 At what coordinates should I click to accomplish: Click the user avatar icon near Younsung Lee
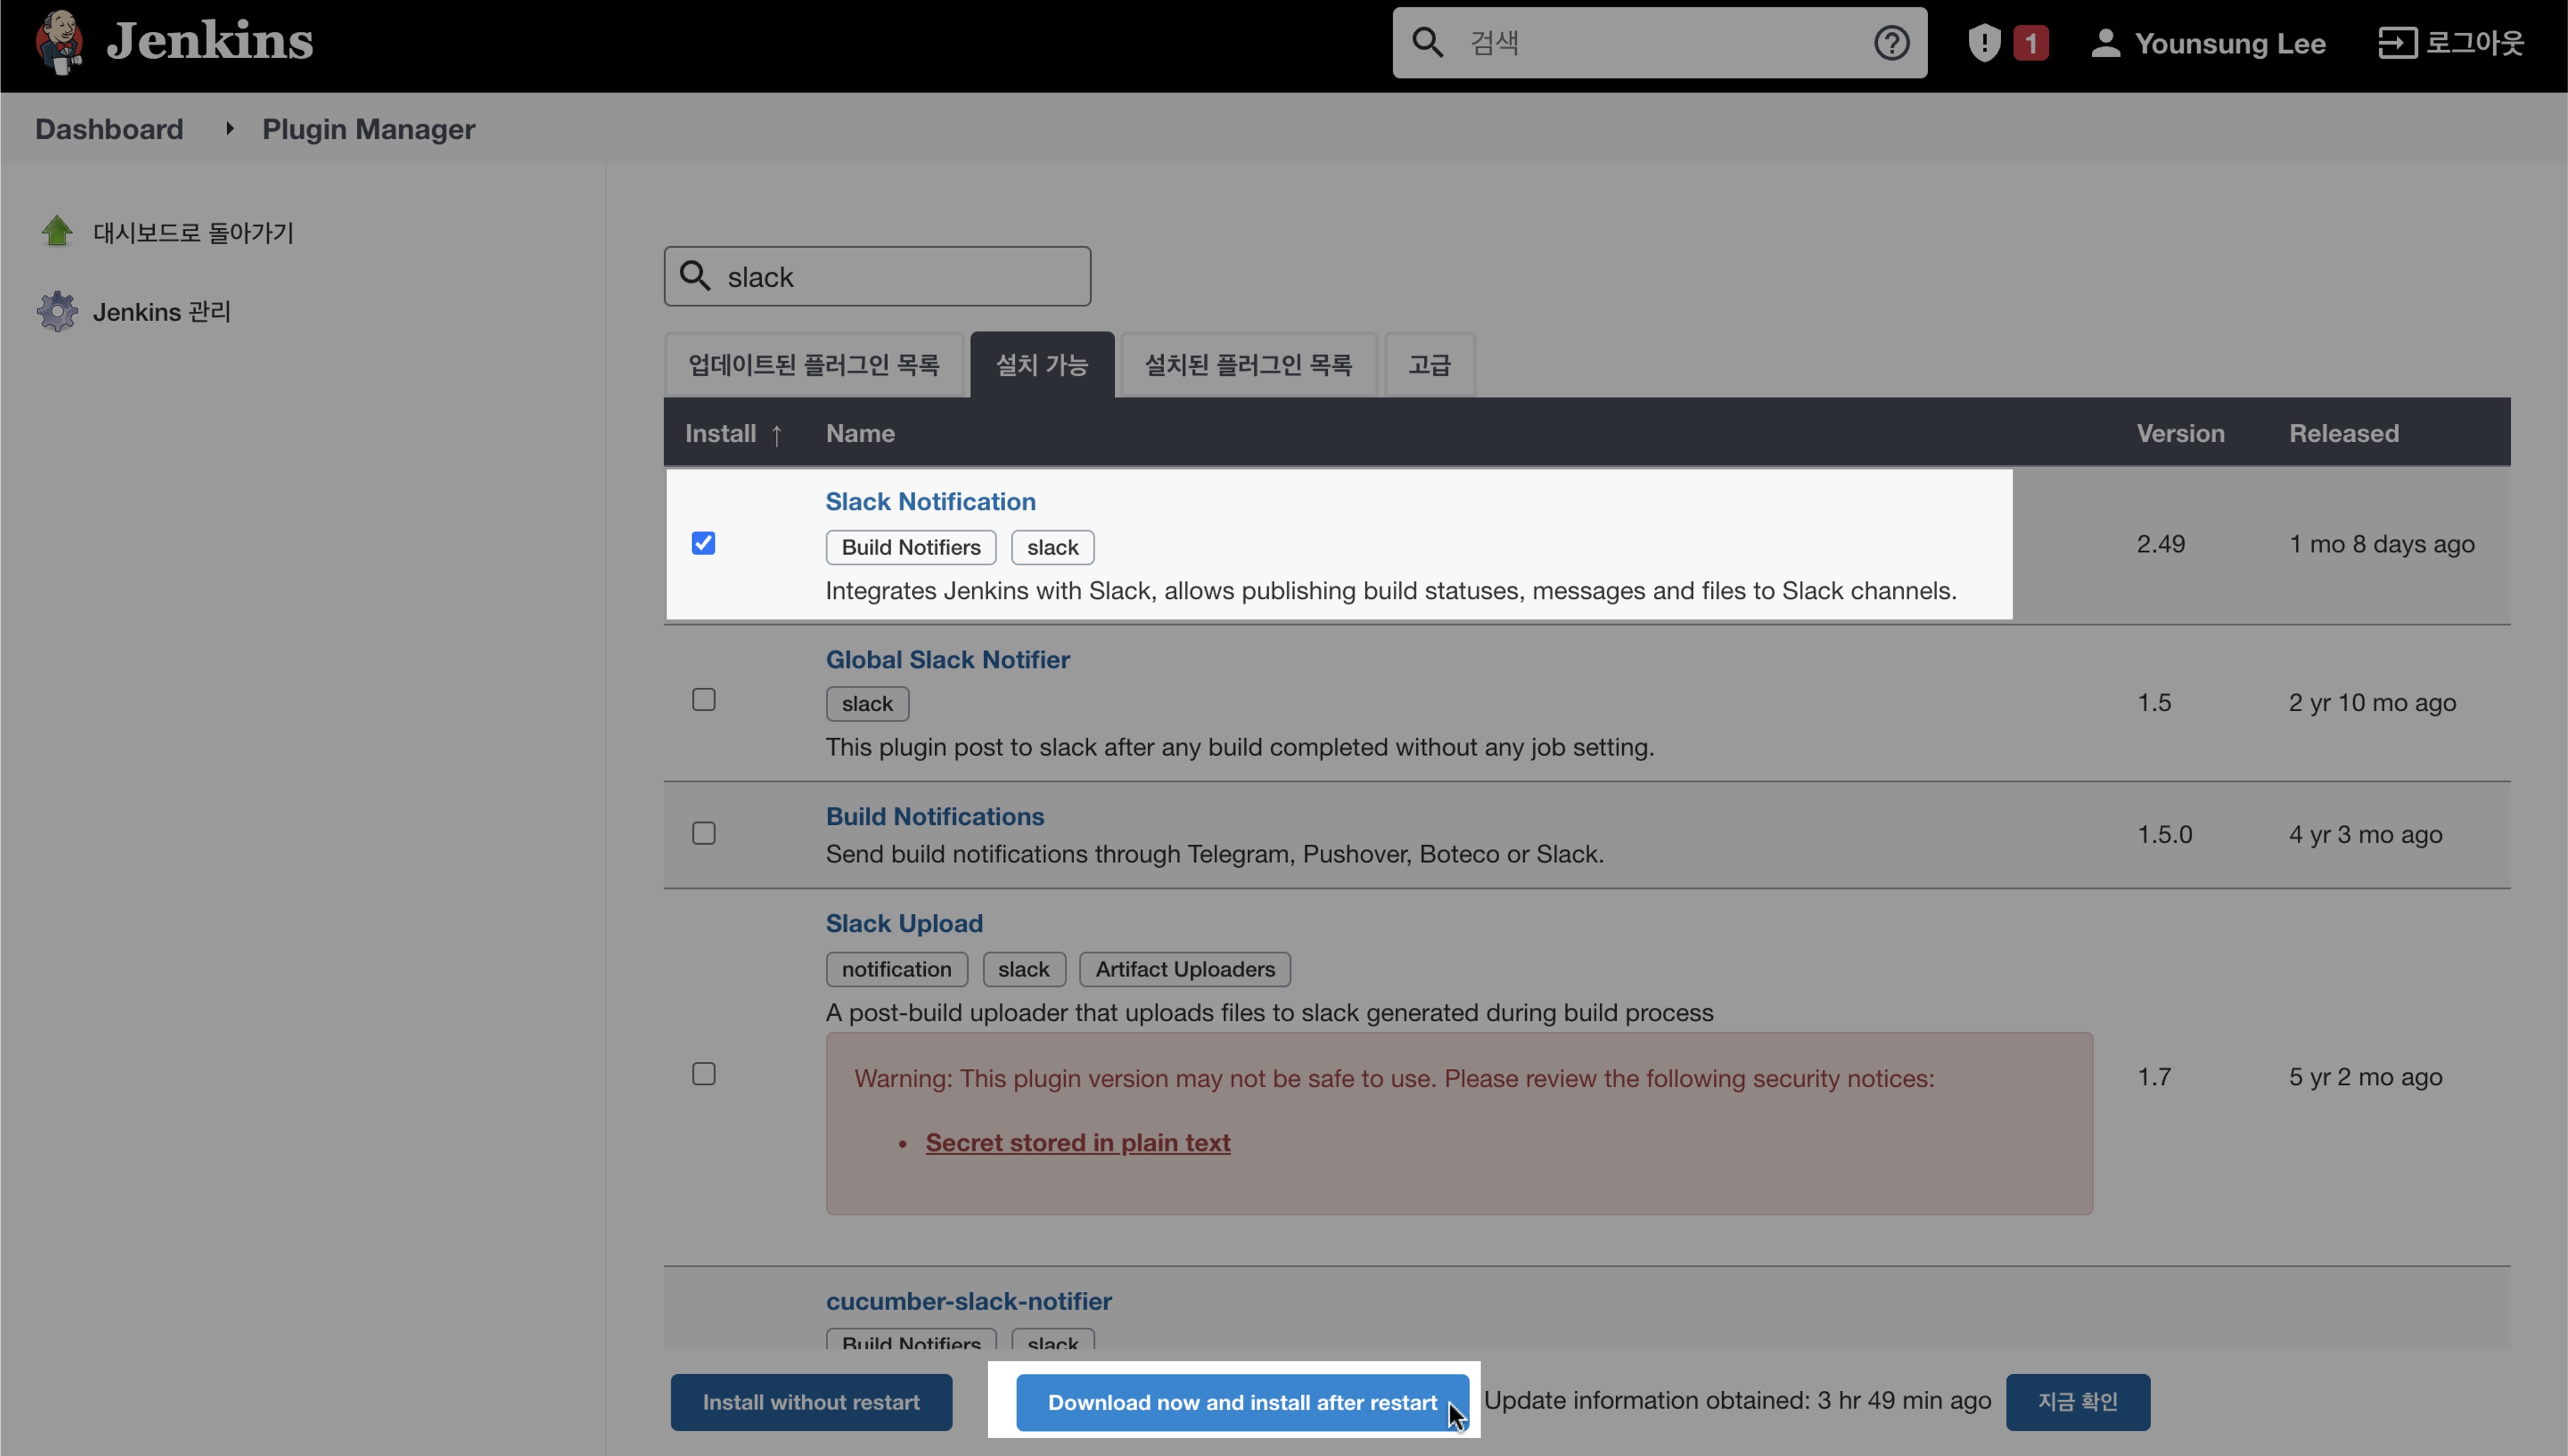click(2105, 43)
